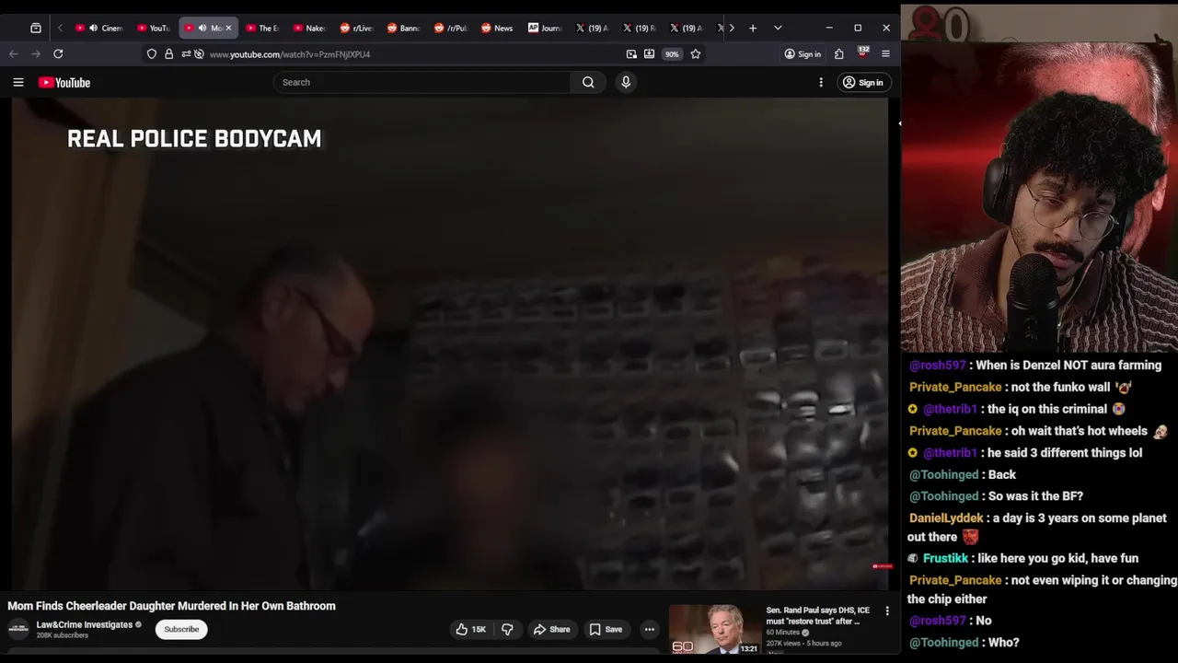This screenshot has height=663, width=1178.
Task: Open the tracking protection shield icon
Action: tap(152, 54)
